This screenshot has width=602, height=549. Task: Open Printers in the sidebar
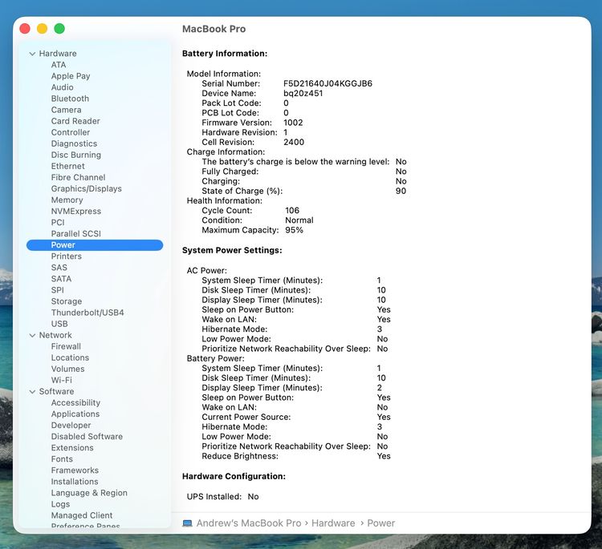66,256
